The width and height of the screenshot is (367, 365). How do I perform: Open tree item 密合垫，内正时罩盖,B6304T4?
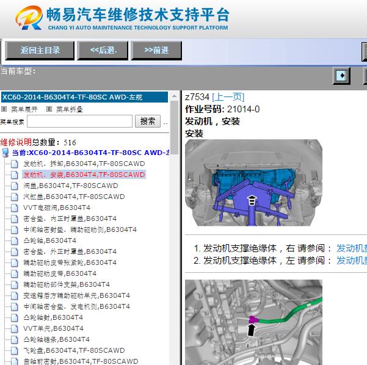pos(70,219)
